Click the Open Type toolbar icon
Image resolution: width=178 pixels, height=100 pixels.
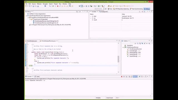[x=109, y=6]
